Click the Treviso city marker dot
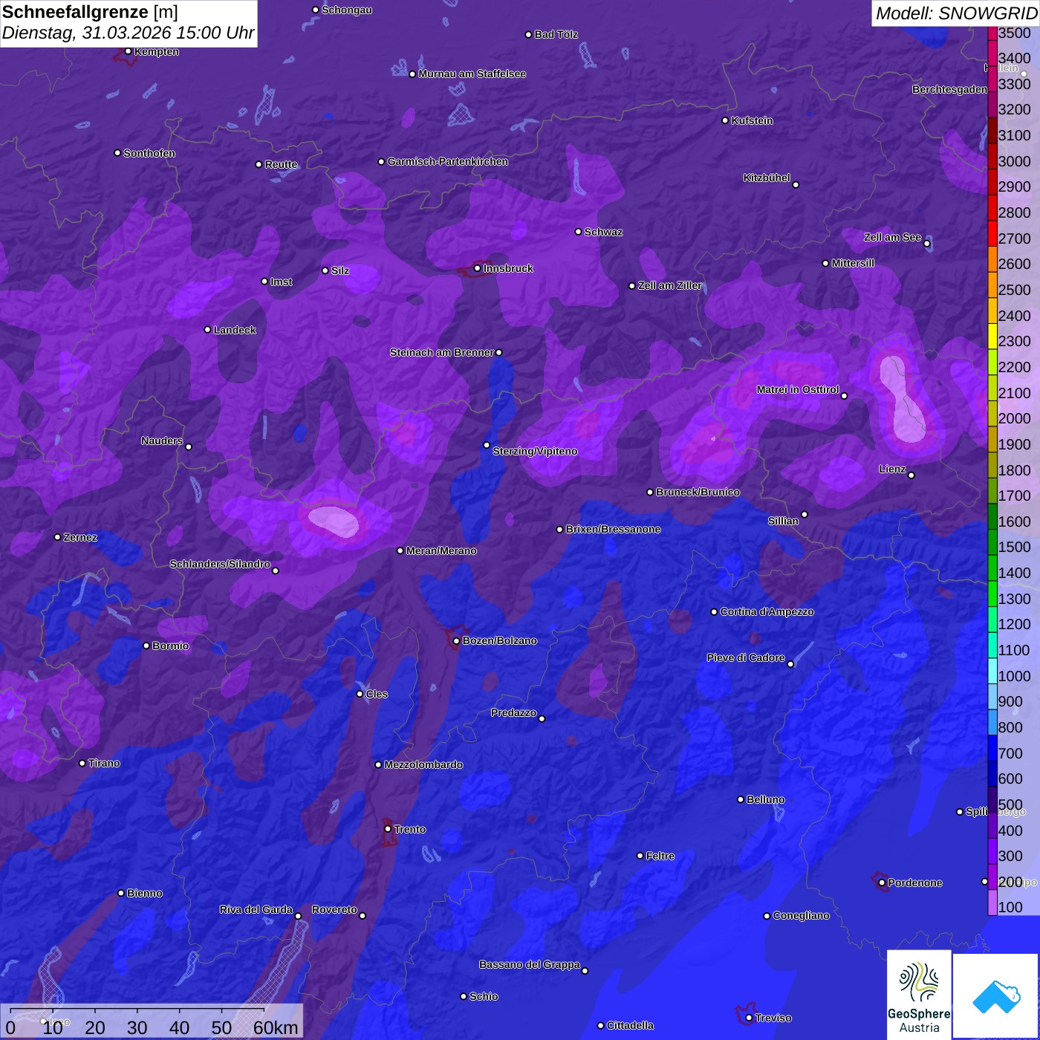This screenshot has height=1040, width=1040. click(749, 1018)
